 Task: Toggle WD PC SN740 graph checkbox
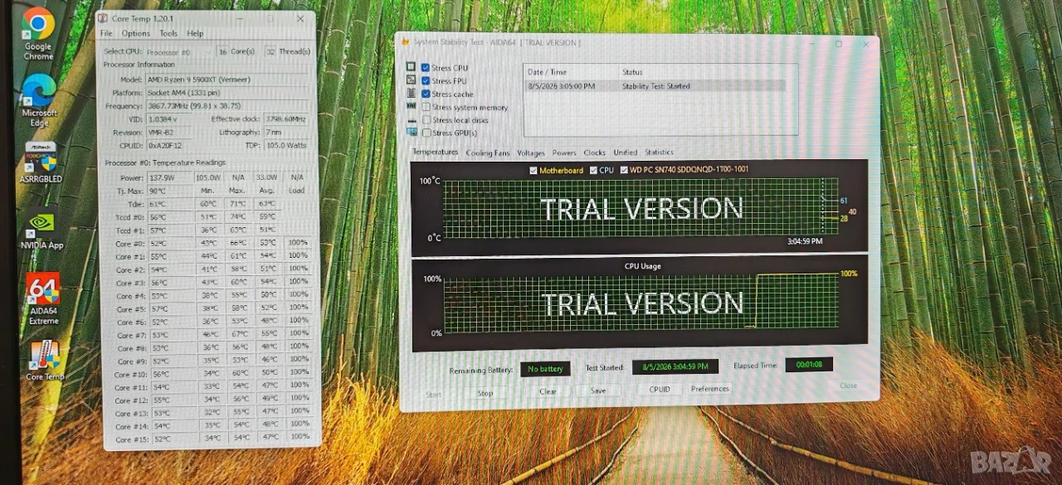click(x=623, y=170)
